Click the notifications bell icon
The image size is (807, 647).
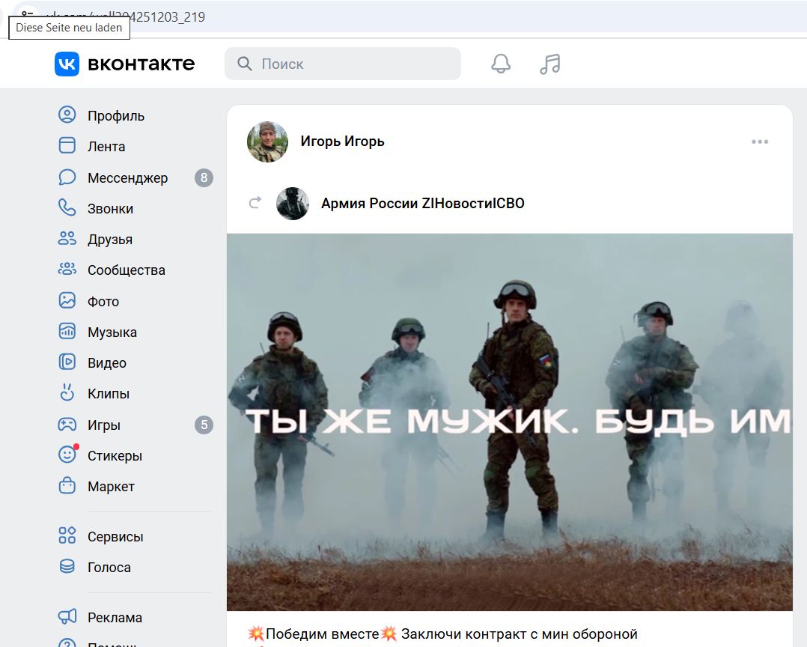pos(500,64)
